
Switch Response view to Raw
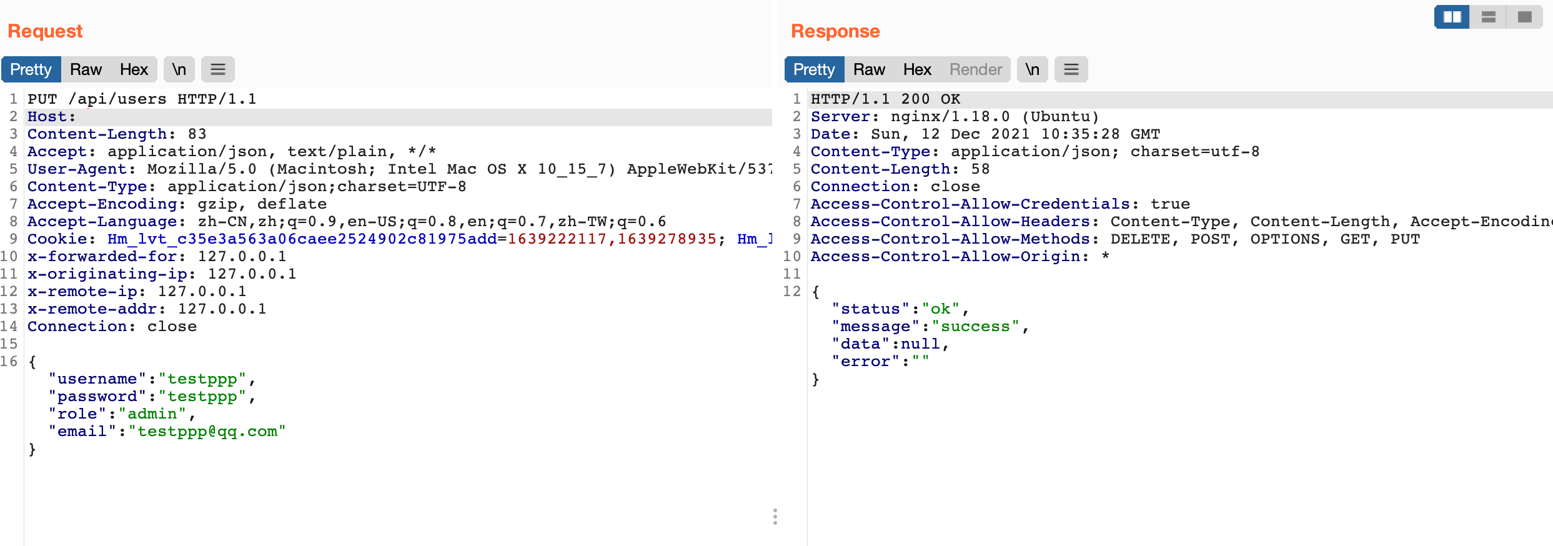[869, 69]
